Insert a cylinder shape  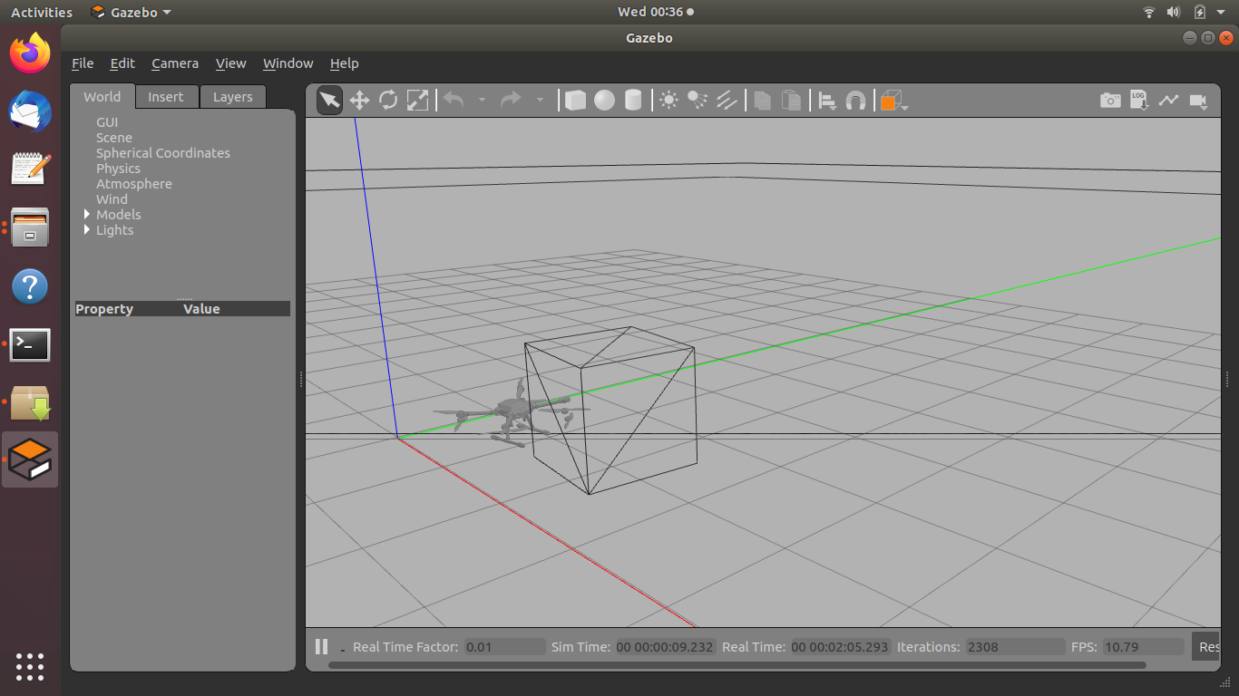pos(633,101)
